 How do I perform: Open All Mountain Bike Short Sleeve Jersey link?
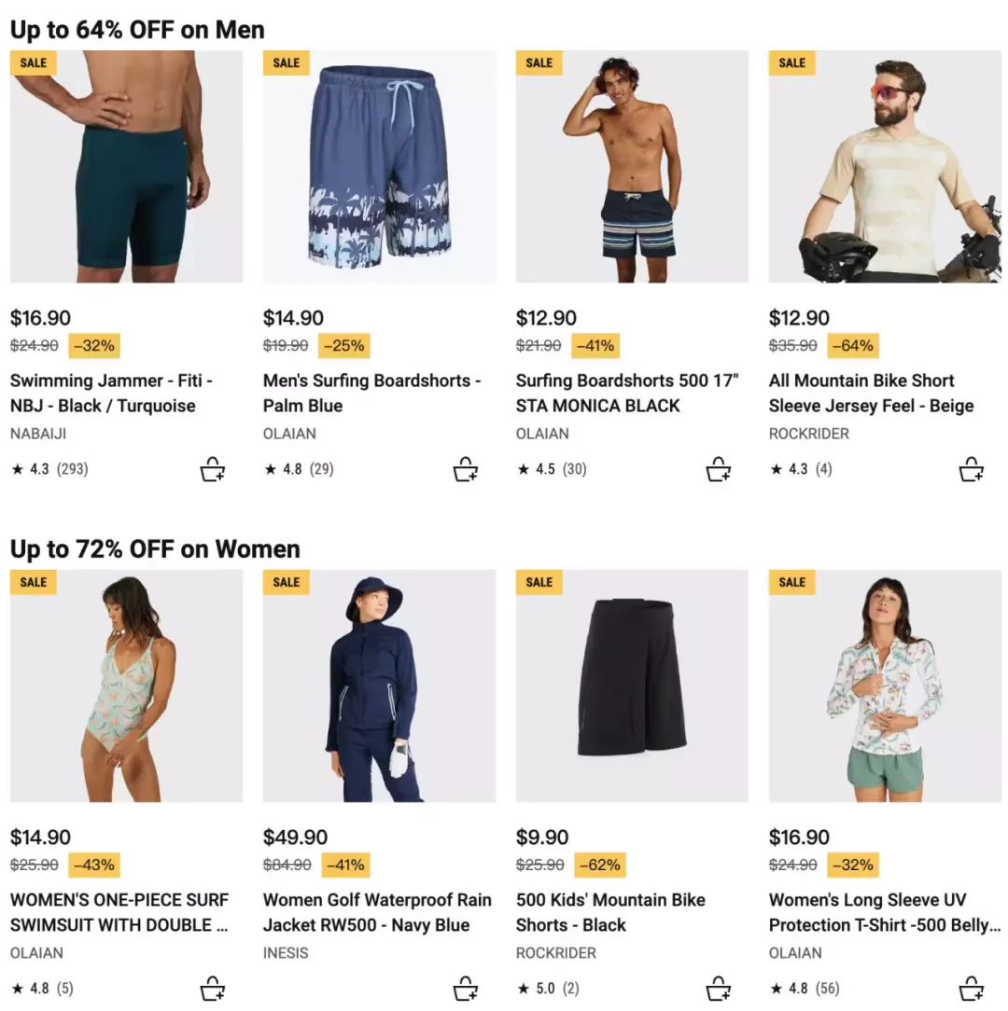(871, 394)
